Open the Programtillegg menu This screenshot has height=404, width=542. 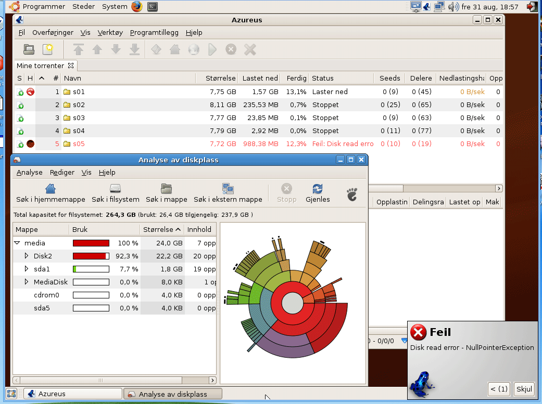[x=154, y=32]
